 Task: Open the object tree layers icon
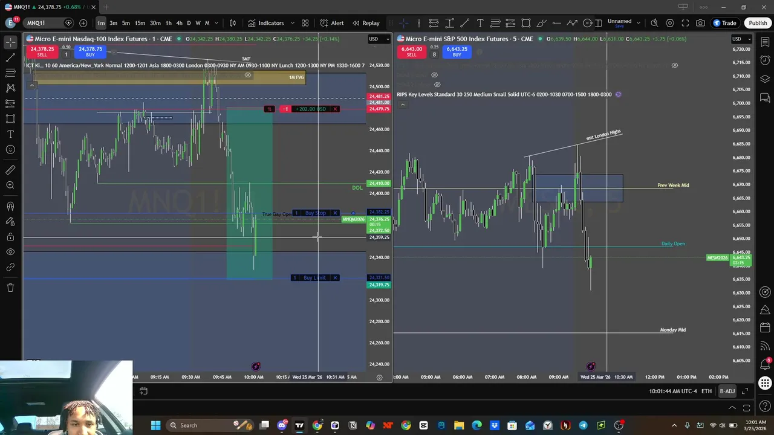(x=765, y=79)
